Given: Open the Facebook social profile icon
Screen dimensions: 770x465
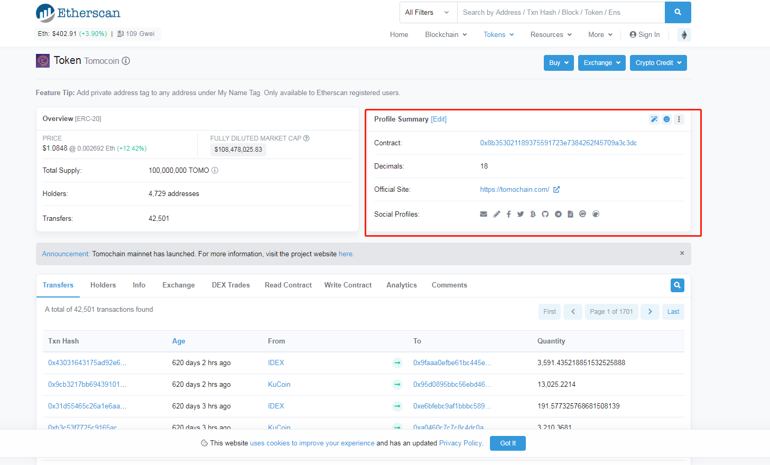Looking at the screenshot, I should [x=508, y=214].
